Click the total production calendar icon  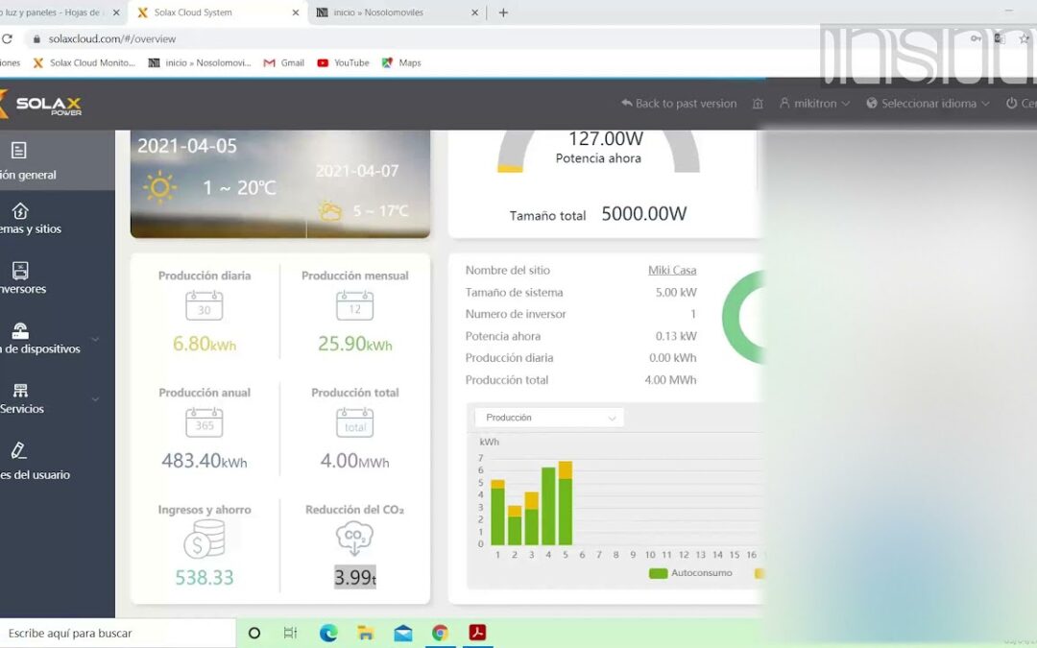[355, 422]
